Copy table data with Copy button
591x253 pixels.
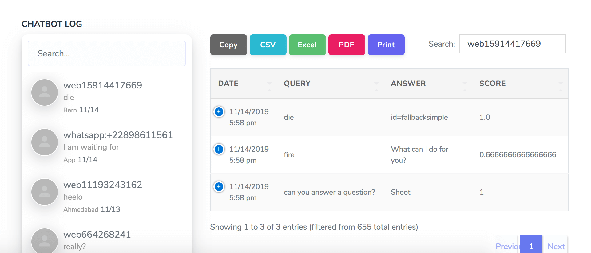pos(228,45)
